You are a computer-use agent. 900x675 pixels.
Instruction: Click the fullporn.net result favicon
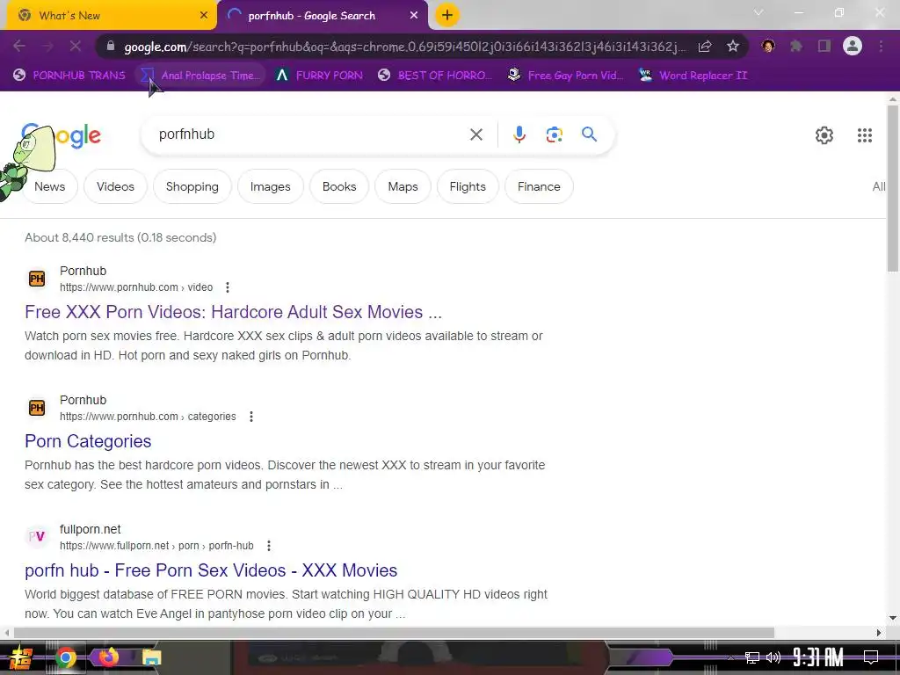37,537
